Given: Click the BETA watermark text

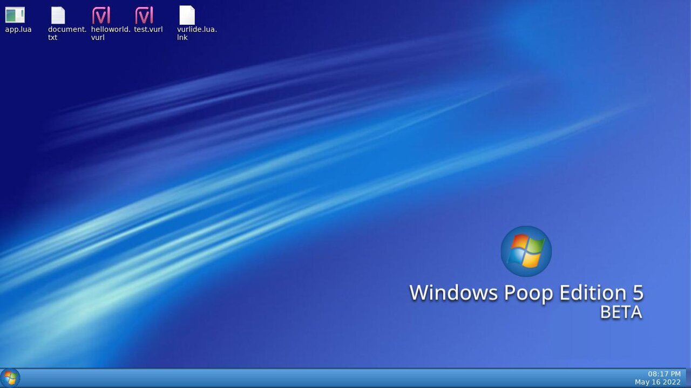Looking at the screenshot, I should click(621, 312).
